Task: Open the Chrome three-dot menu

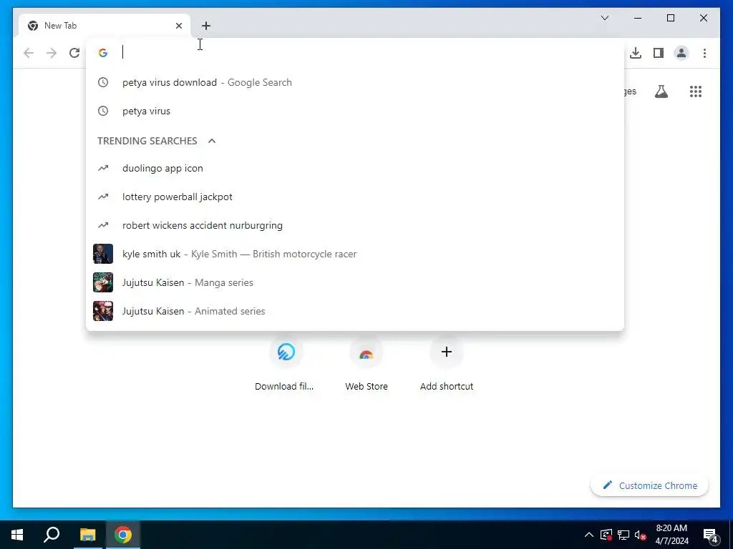Action: coord(704,53)
